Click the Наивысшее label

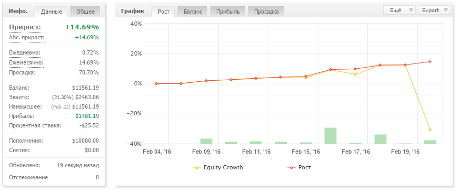point(25,106)
